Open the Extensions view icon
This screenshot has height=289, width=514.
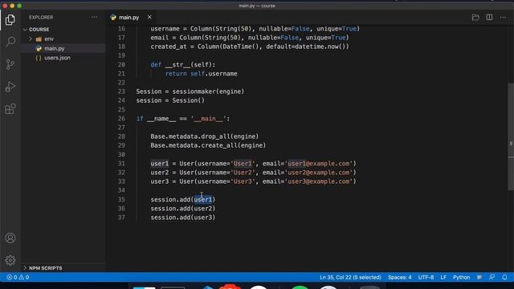10,109
